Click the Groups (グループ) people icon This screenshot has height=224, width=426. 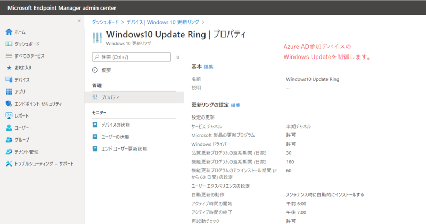click(9, 139)
